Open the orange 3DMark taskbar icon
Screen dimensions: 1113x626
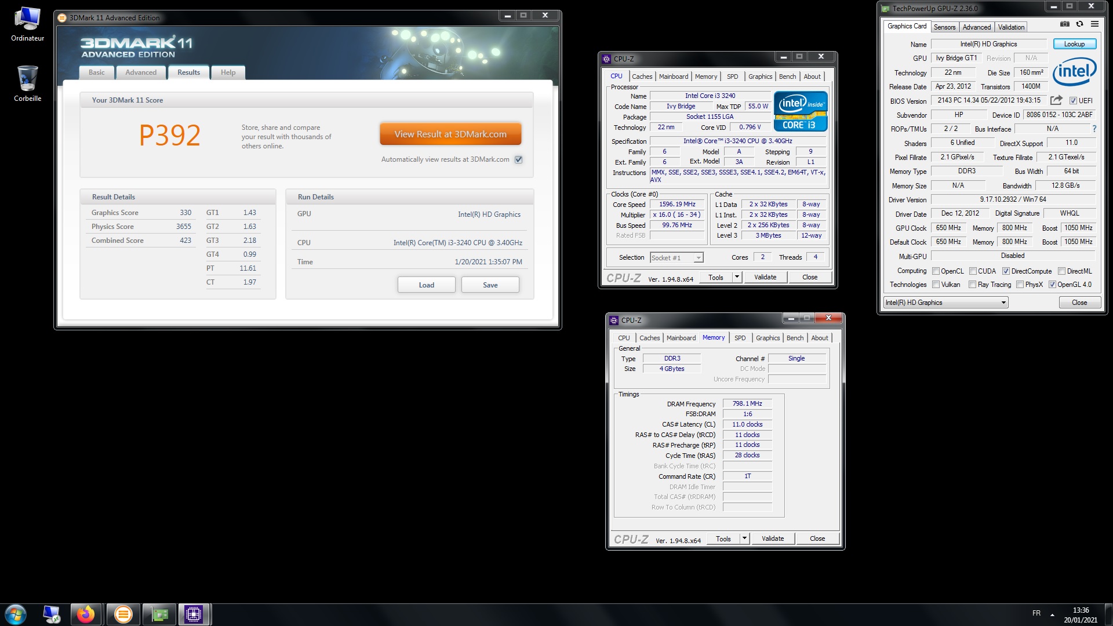click(x=123, y=614)
